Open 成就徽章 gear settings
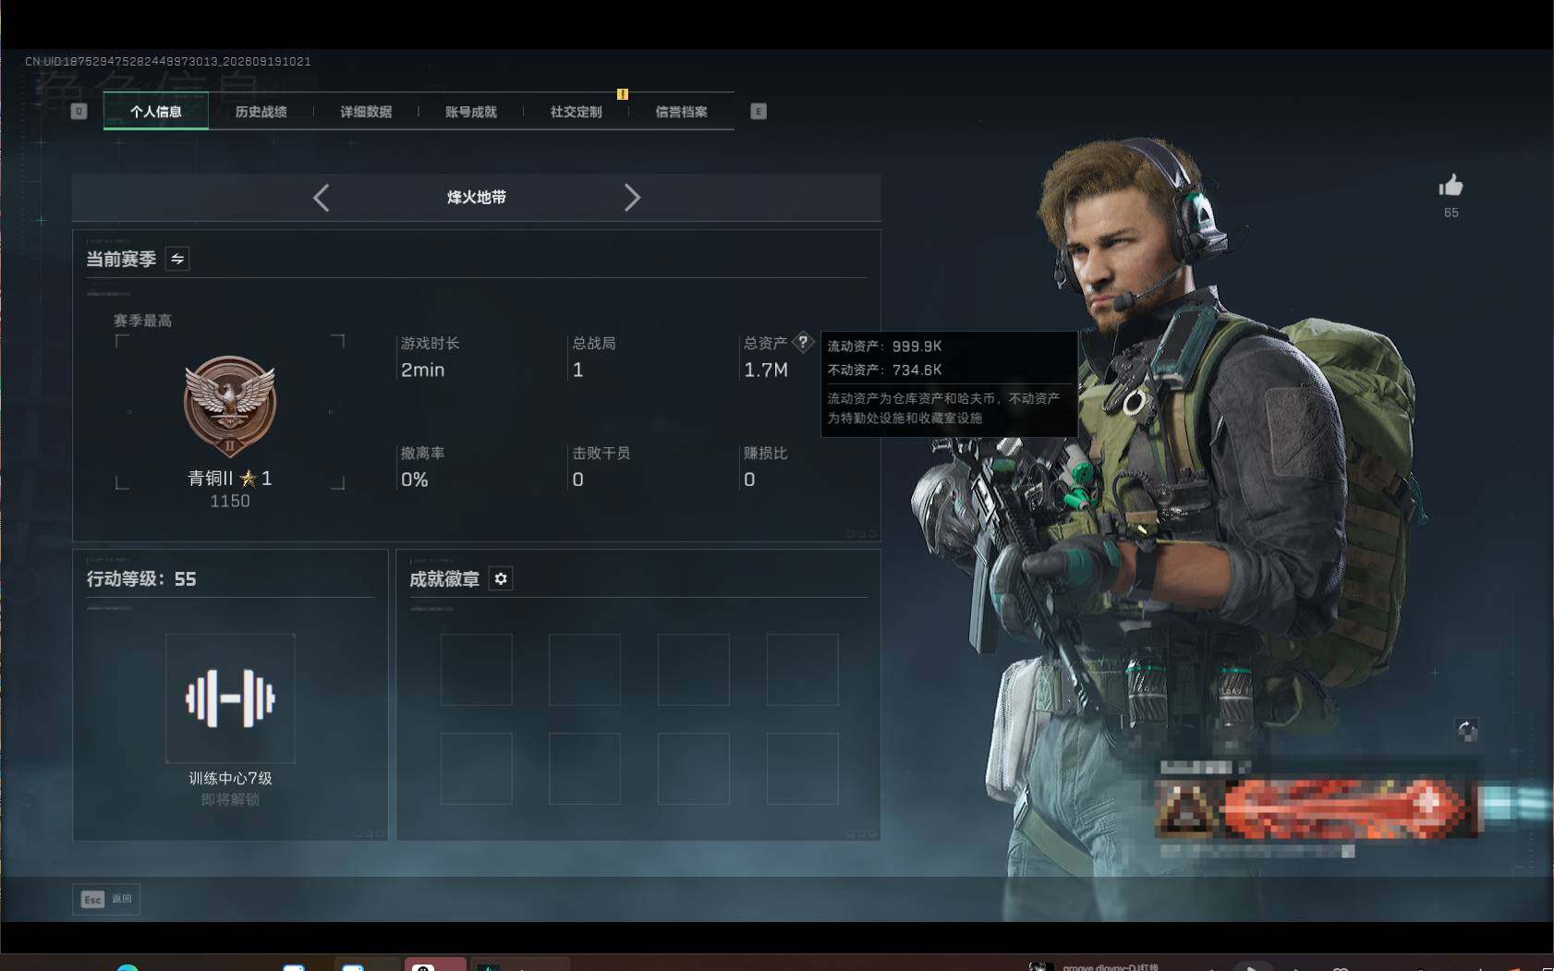Screen dimensions: 1554x971 [501, 578]
